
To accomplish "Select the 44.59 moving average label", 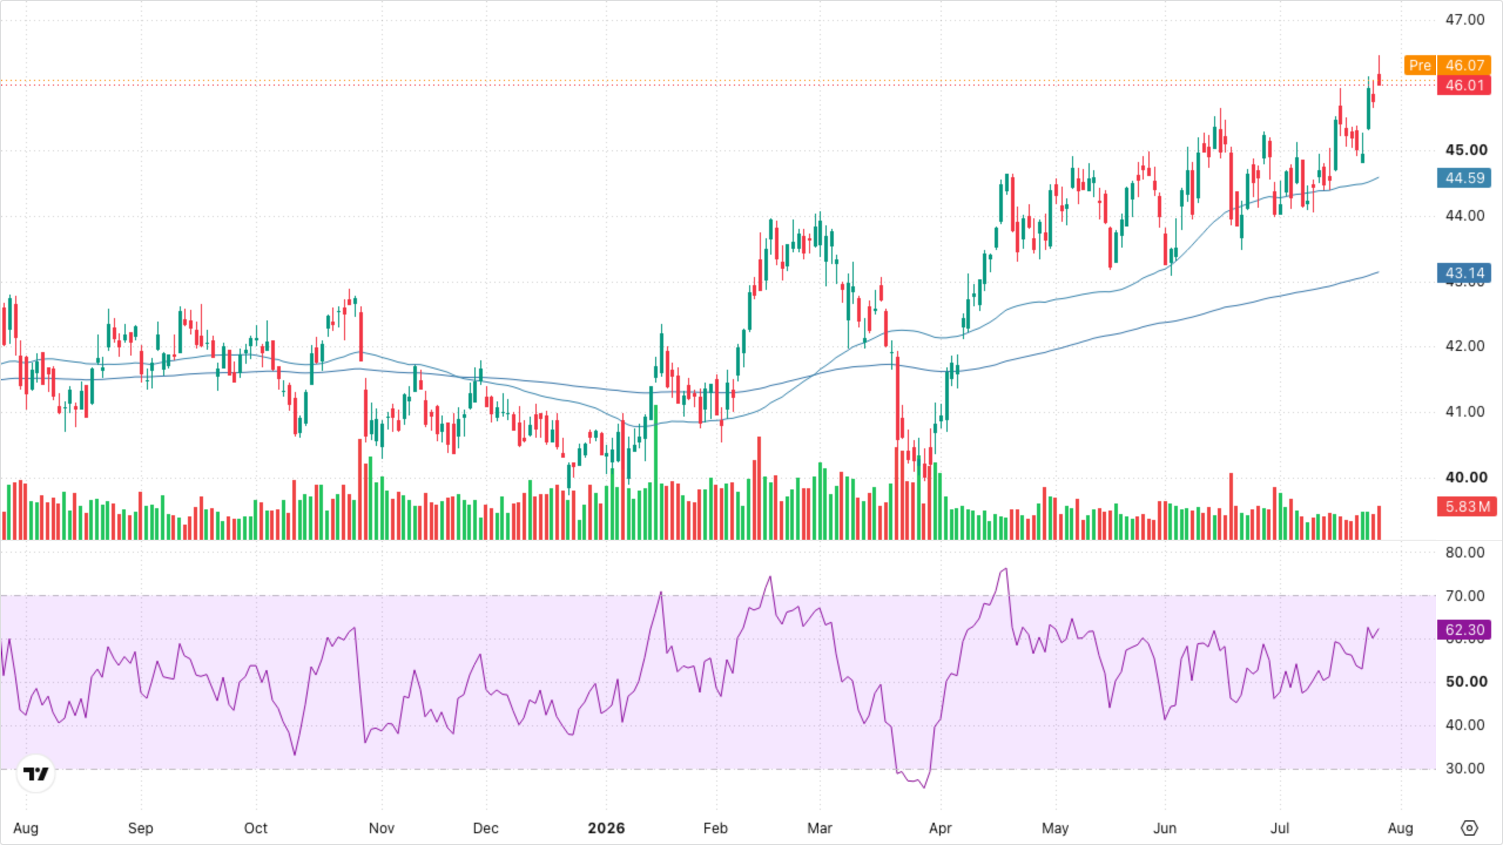I will (1464, 178).
